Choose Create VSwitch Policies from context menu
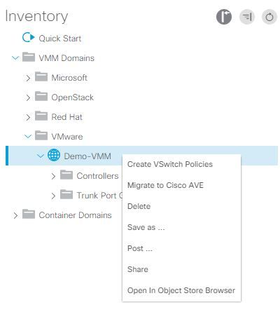The height and width of the screenshot is (312, 280). (170, 164)
